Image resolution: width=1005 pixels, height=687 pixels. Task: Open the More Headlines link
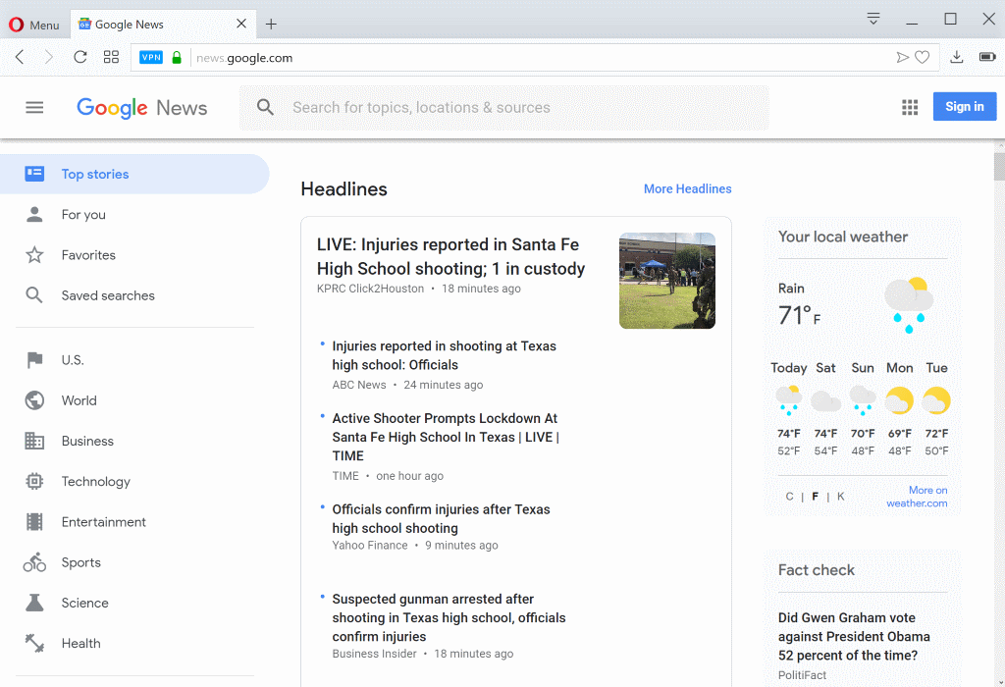687,189
